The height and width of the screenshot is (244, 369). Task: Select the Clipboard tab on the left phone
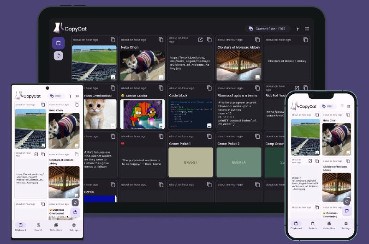click(x=21, y=227)
